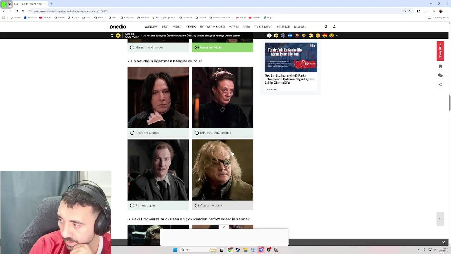Open the VİTRİN menu
This screenshot has height=254, width=451.
tap(234, 27)
